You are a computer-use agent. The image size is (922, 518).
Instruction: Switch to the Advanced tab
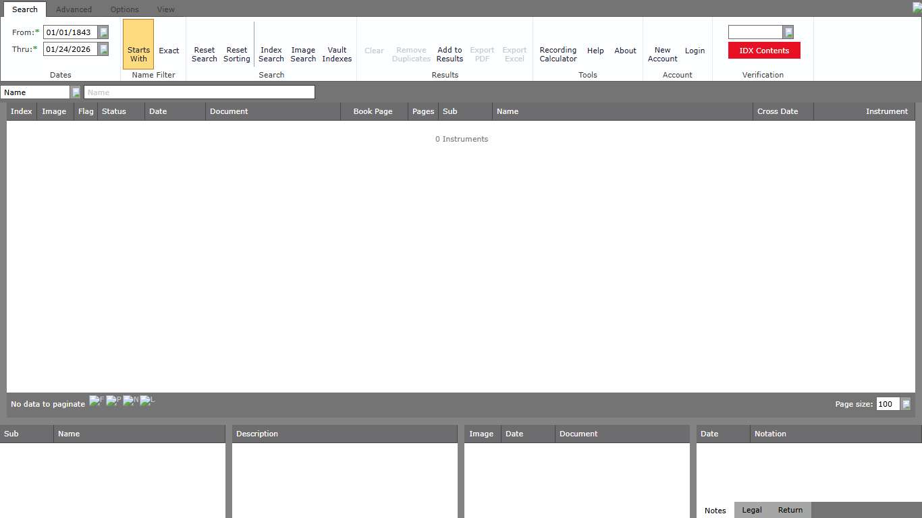click(74, 9)
